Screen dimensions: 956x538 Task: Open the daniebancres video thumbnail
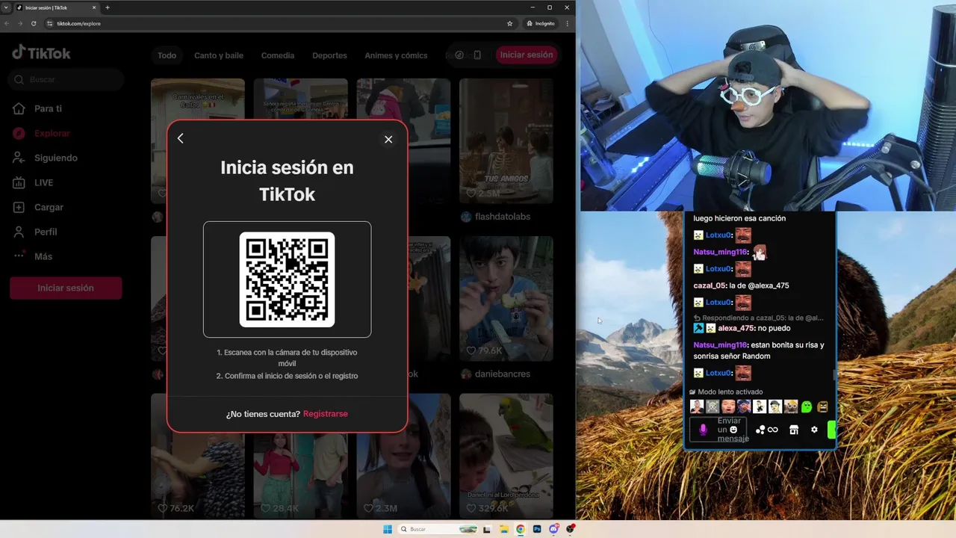point(506,298)
